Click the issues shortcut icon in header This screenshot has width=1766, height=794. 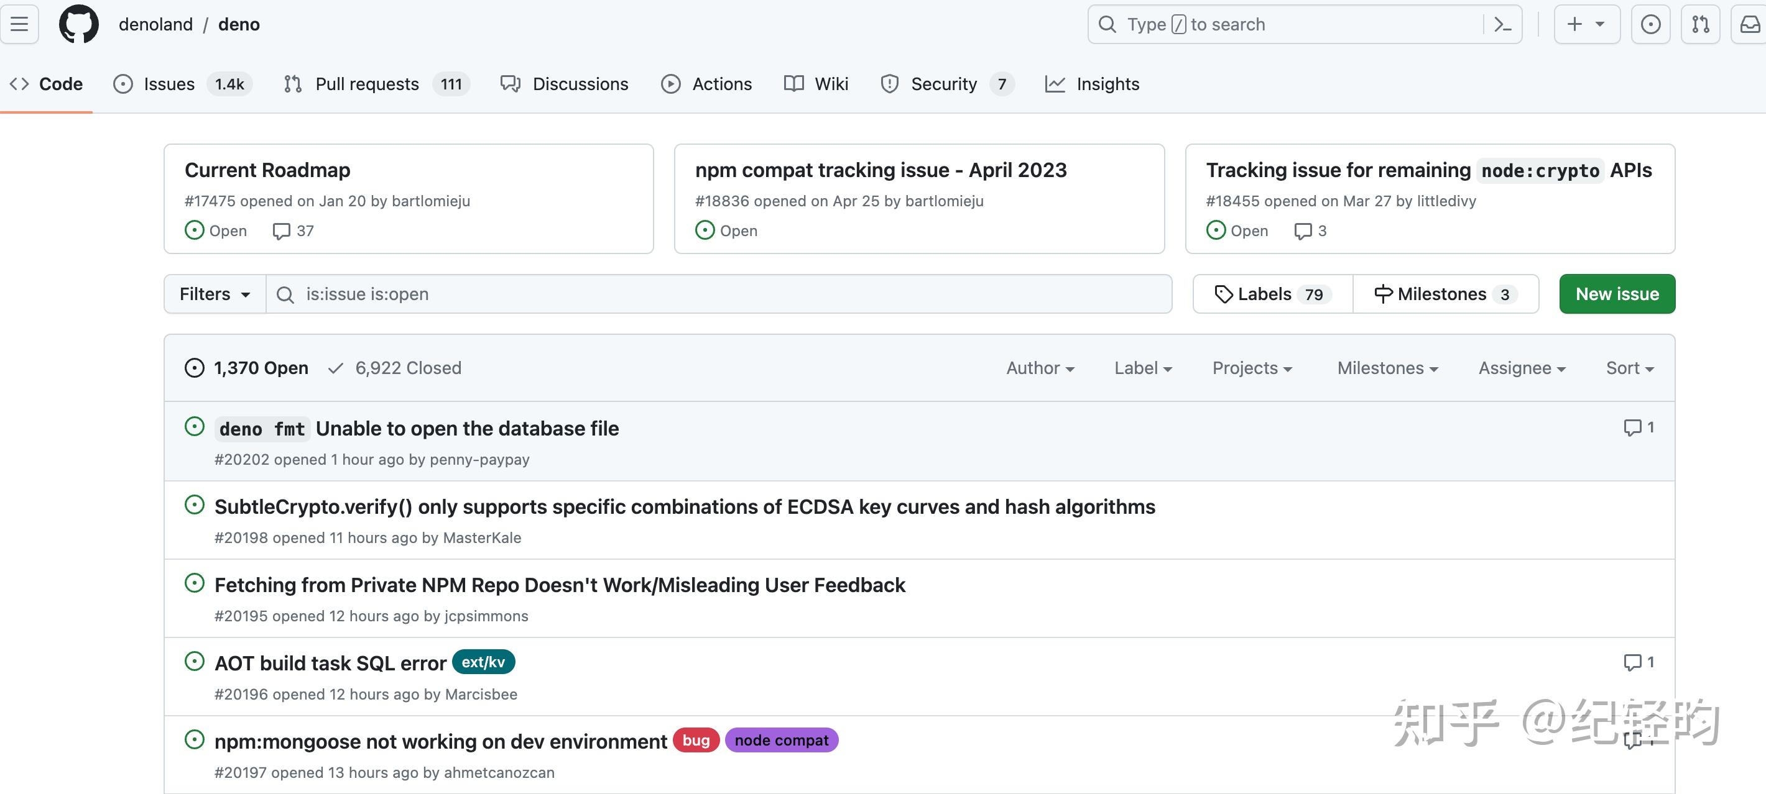[x=1650, y=25]
